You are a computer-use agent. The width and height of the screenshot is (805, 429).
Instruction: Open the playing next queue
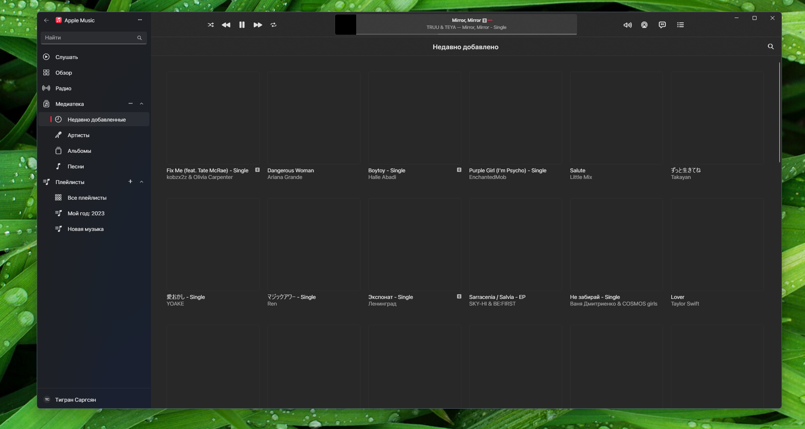(680, 25)
